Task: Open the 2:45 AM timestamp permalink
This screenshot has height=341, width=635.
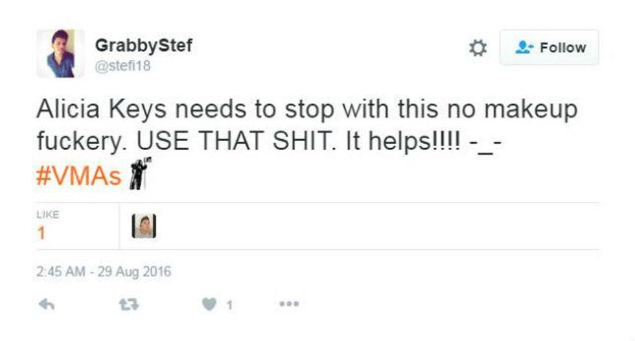Action: 61,271
